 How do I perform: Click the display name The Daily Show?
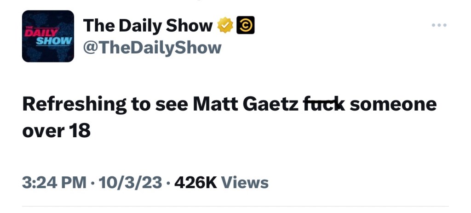coord(148,26)
